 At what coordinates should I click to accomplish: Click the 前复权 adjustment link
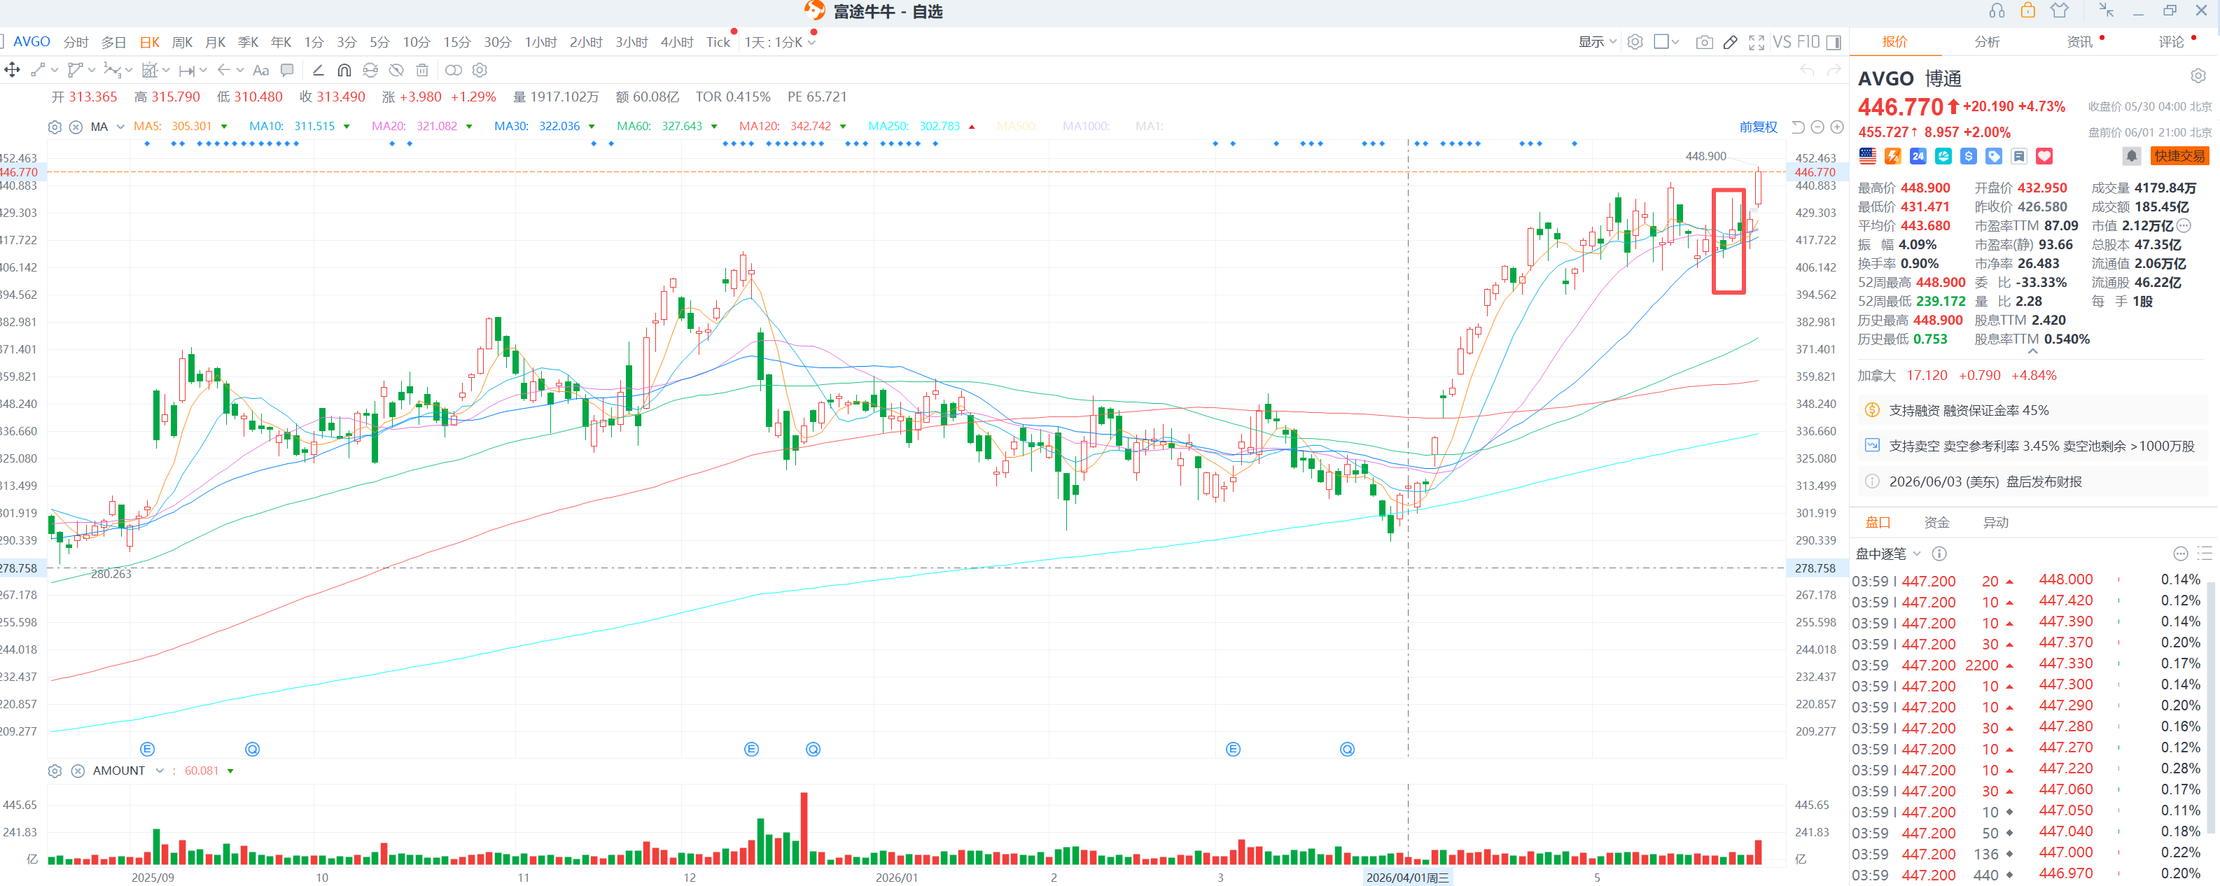[x=1758, y=127]
